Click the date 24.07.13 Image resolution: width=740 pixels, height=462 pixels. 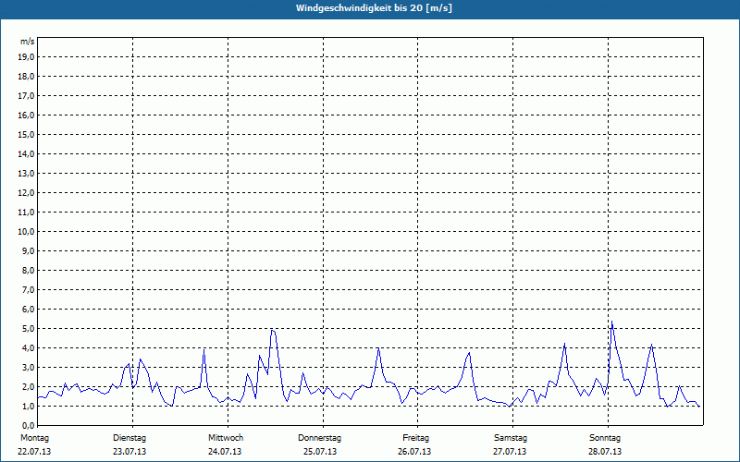225,452
